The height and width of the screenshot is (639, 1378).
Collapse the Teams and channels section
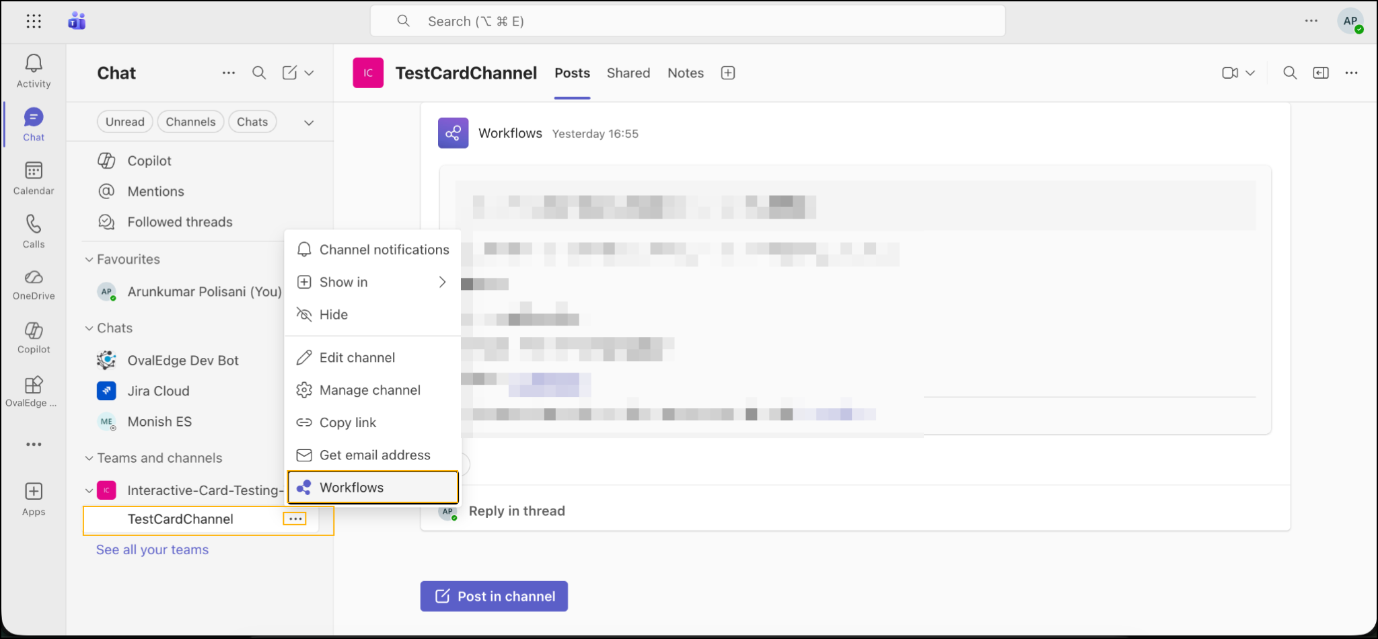point(89,458)
